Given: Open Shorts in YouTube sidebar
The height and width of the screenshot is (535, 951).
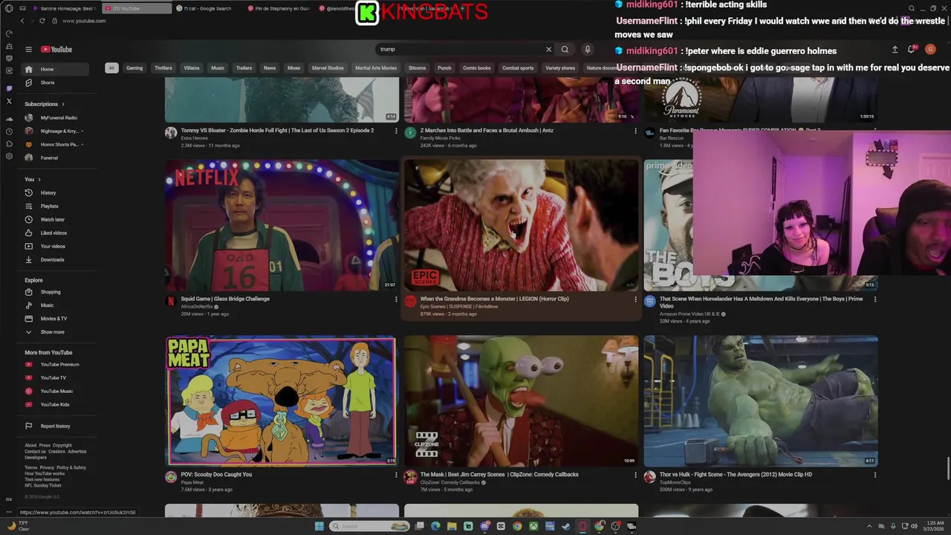Looking at the screenshot, I should pyautogui.click(x=55, y=82).
